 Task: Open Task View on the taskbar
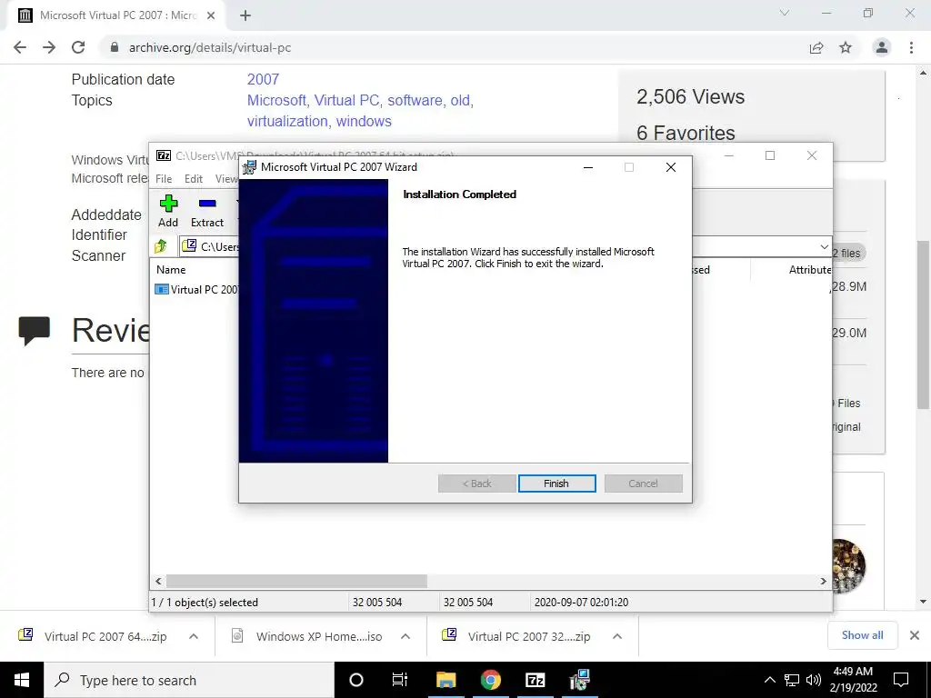click(x=400, y=680)
